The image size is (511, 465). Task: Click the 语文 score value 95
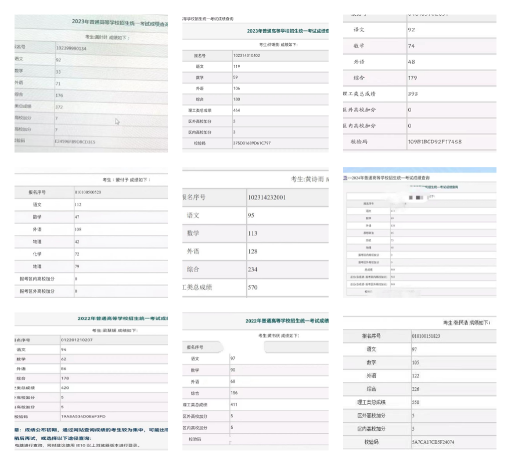tap(251, 216)
